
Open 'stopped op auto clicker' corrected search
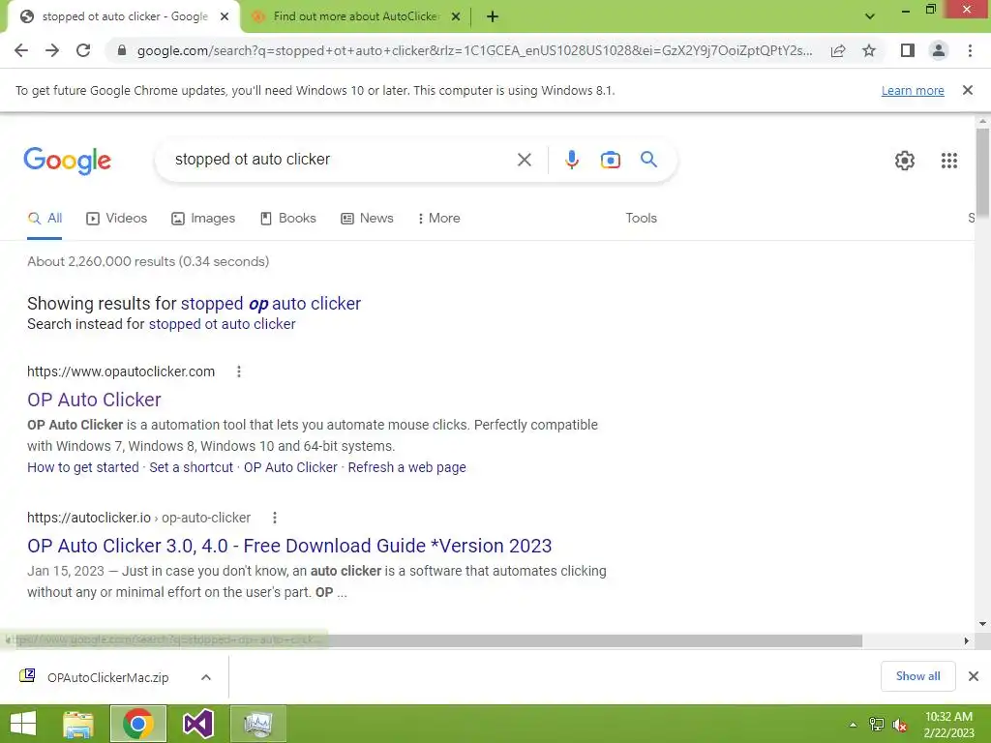[271, 304]
